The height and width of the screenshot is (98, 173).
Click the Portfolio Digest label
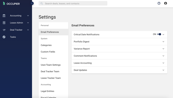pos(82,42)
